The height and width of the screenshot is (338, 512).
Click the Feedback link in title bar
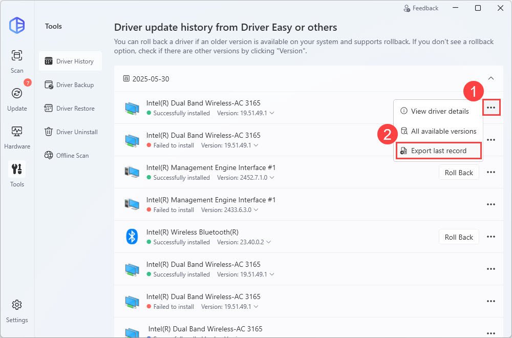(421, 8)
